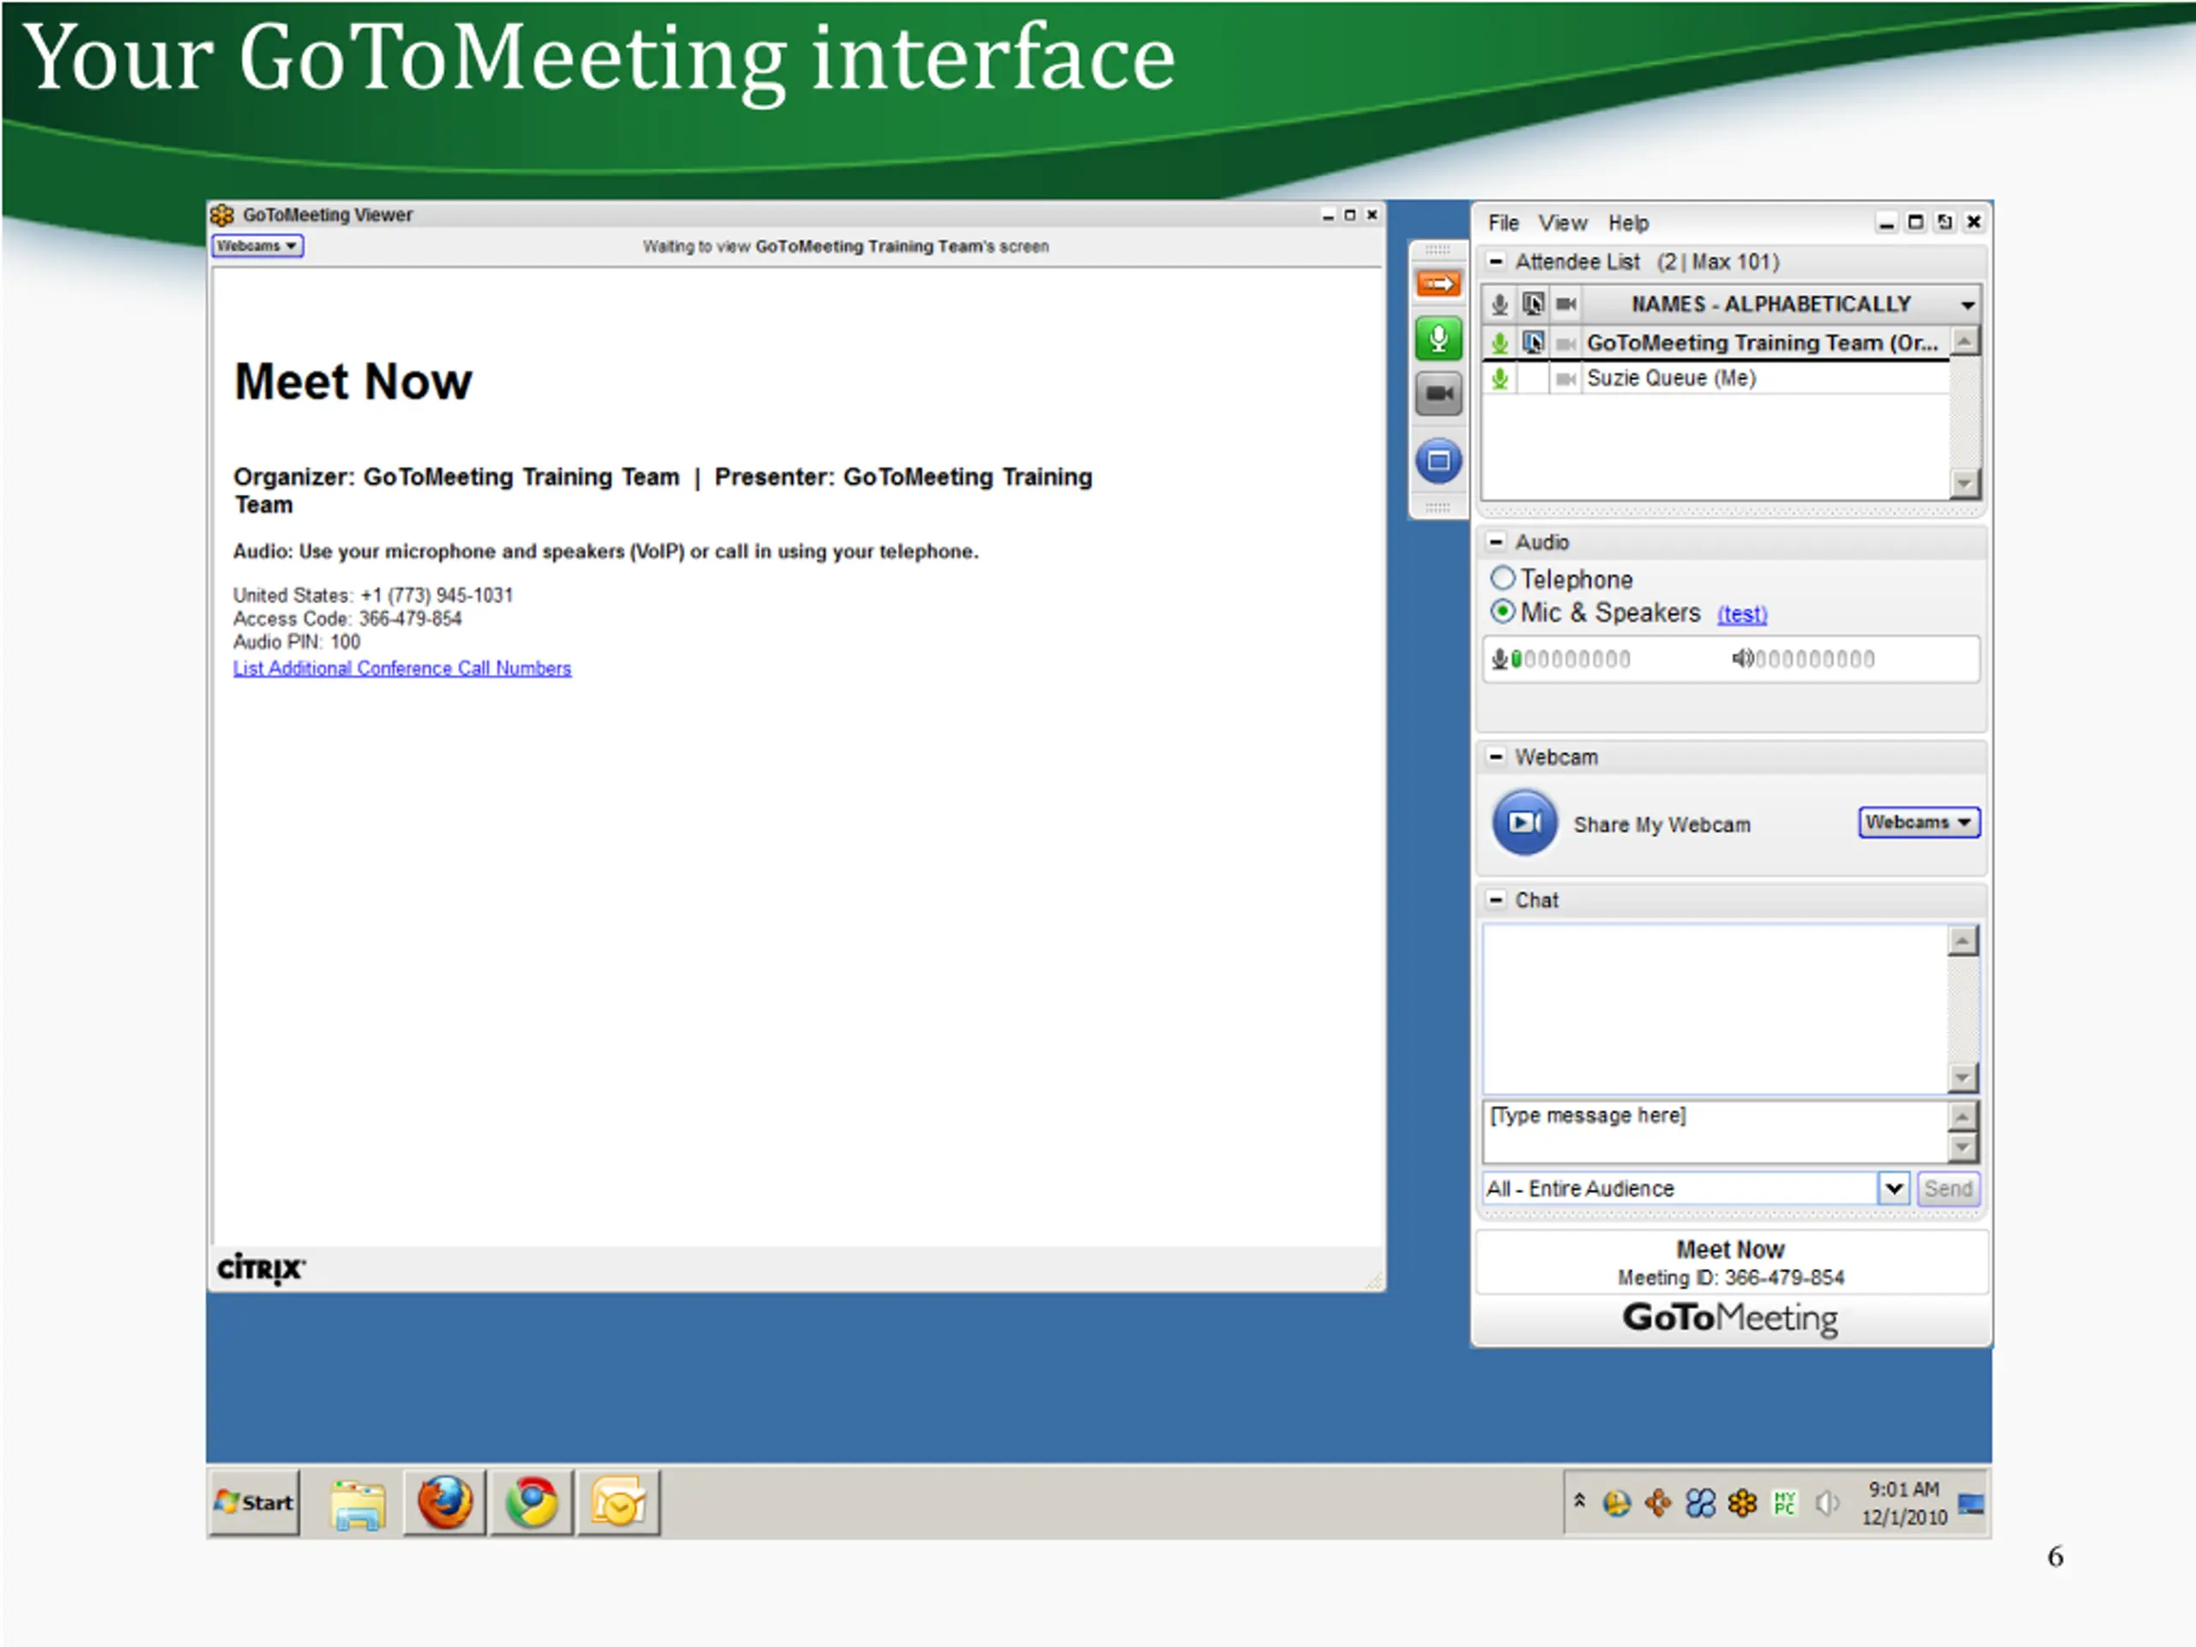Click chat history scrollbar down arrow

1963,1077
